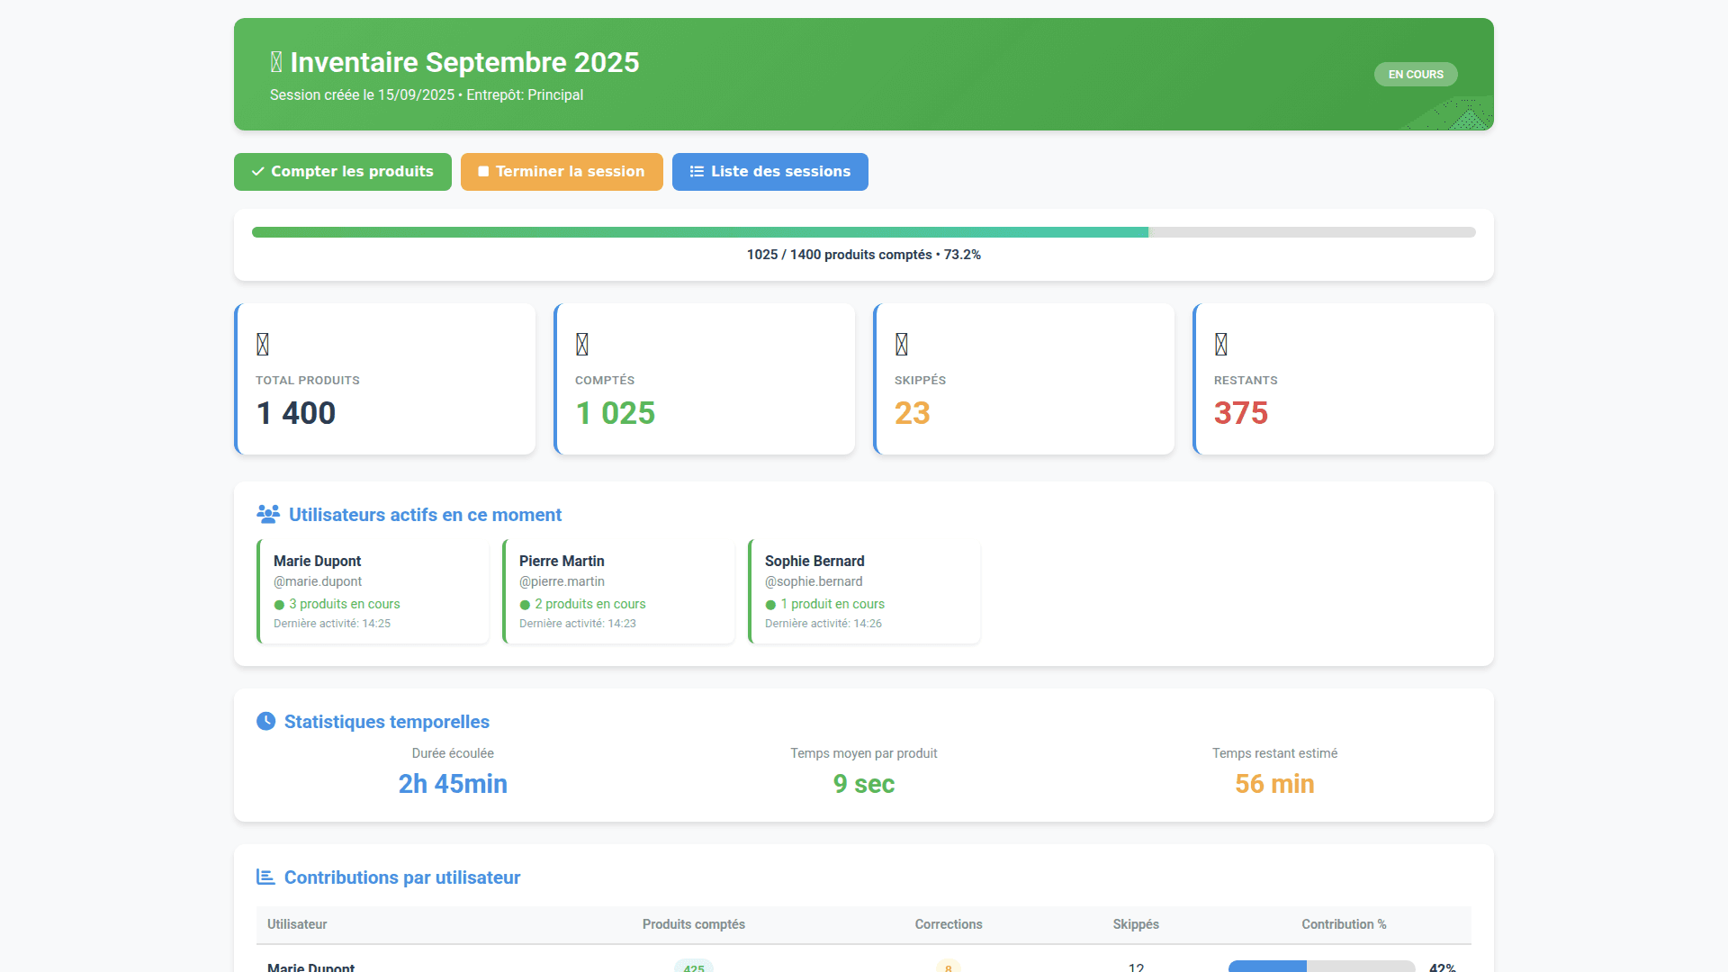Screen dimensions: 1728x972
Task: Open the Liste des sessions view
Action: coord(769,171)
